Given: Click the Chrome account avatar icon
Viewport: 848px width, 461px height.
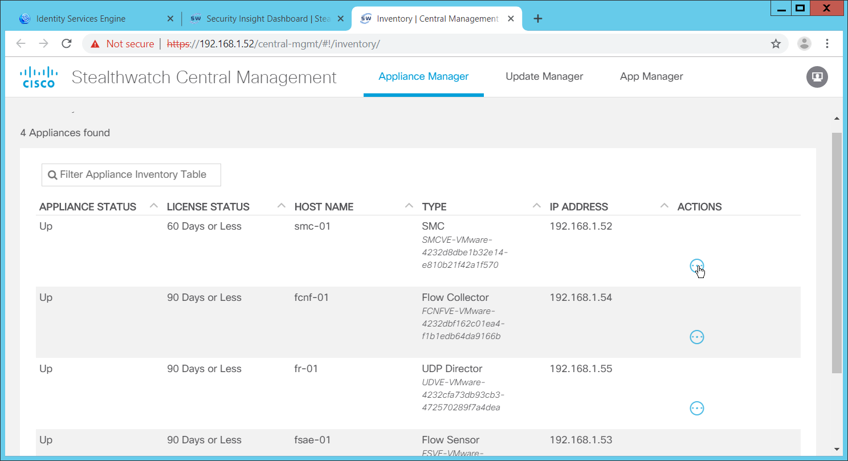Looking at the screenshot, I should point(804,44).
